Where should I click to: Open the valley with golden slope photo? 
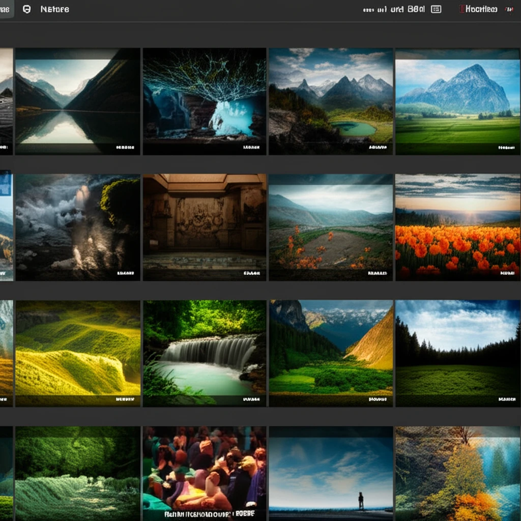[x=331, y=354]
